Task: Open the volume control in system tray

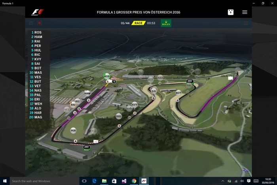Action: (x=242, y=181)
